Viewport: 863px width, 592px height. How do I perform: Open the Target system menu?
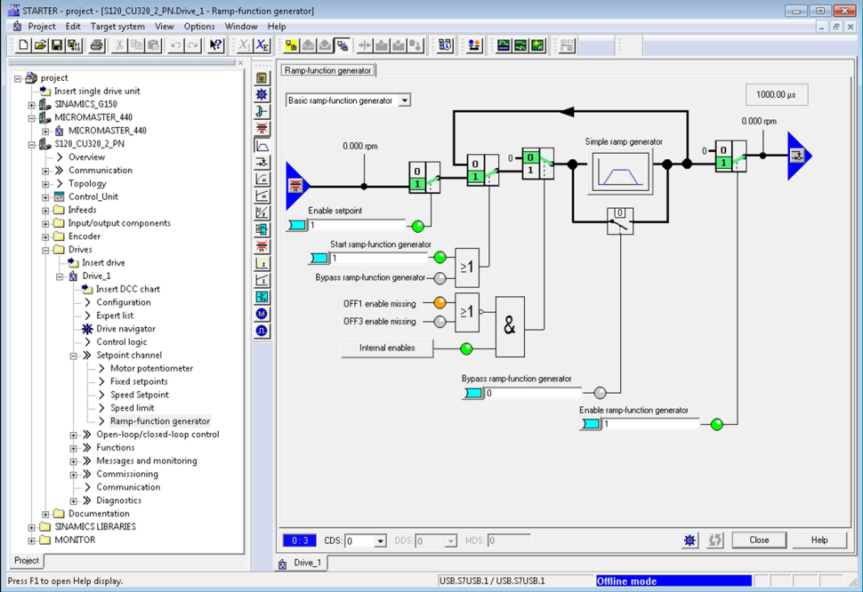[x=117, y=27]
